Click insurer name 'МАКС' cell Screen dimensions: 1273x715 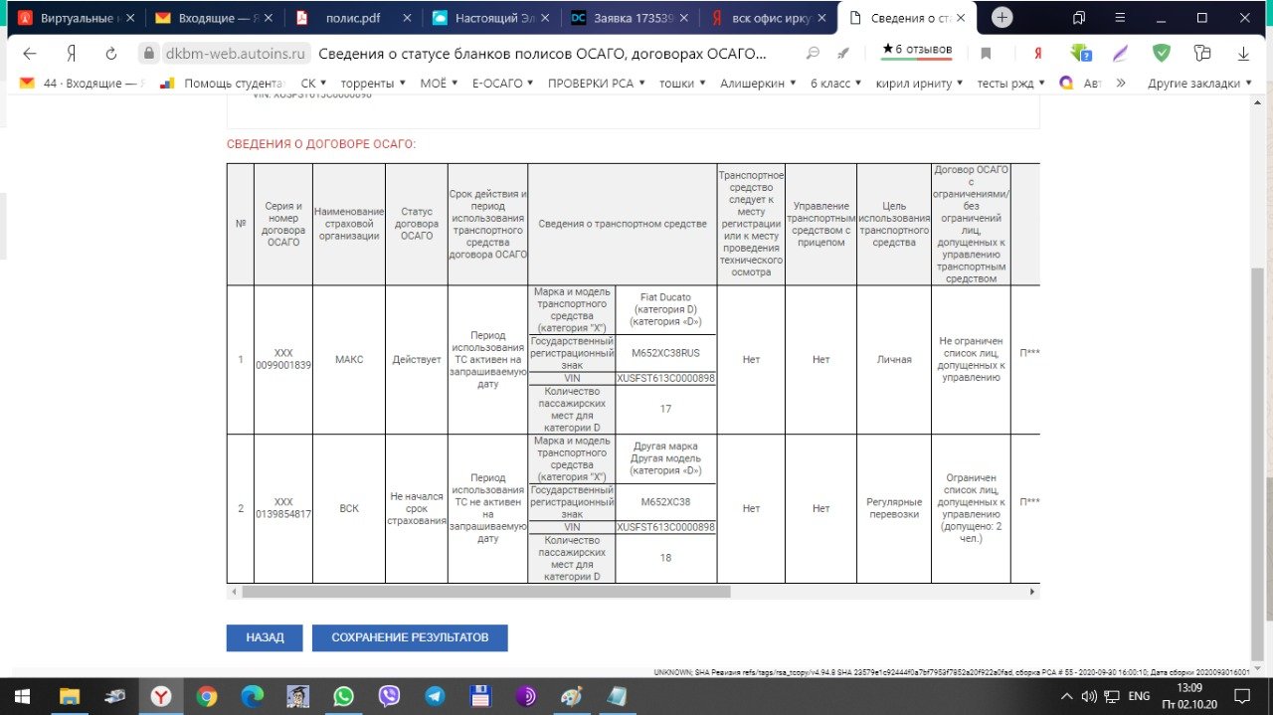[x=349, y=359]
